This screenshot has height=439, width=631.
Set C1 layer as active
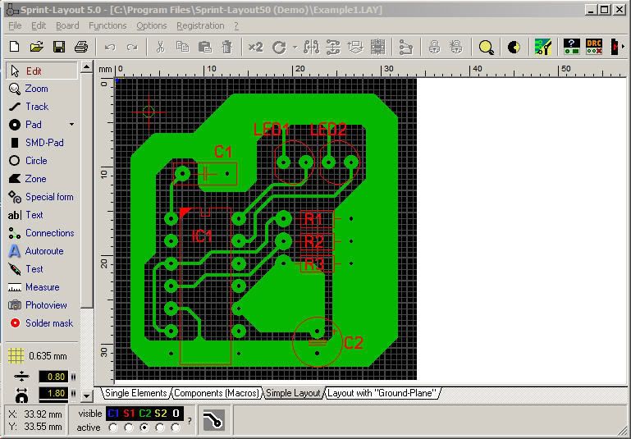pyautogui.click(x=113, y=428)
